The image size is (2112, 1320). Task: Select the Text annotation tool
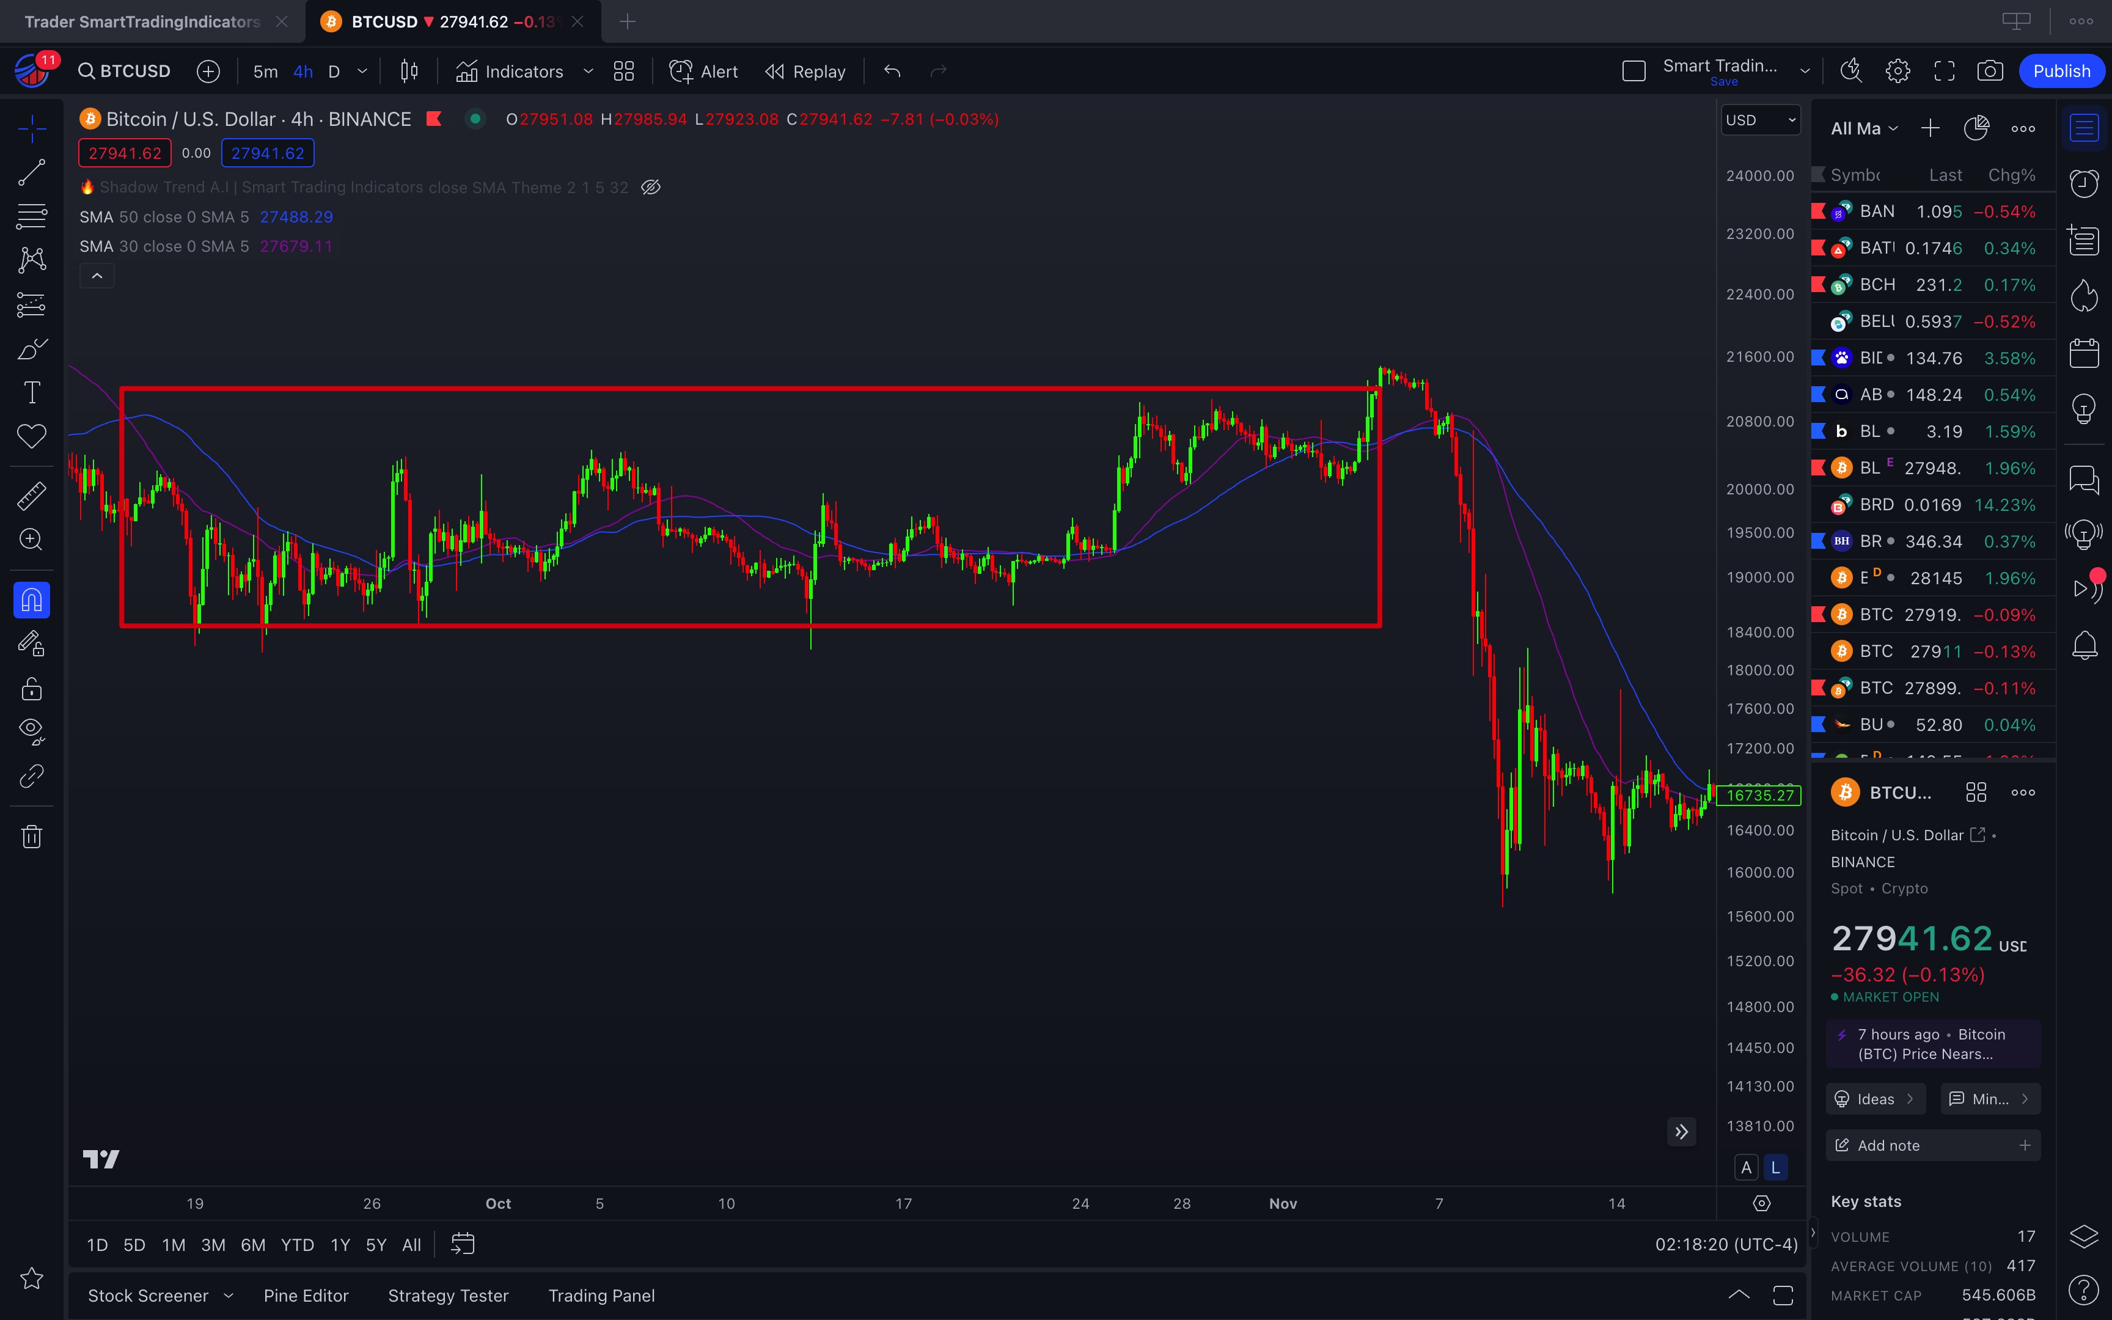[31, 393]
